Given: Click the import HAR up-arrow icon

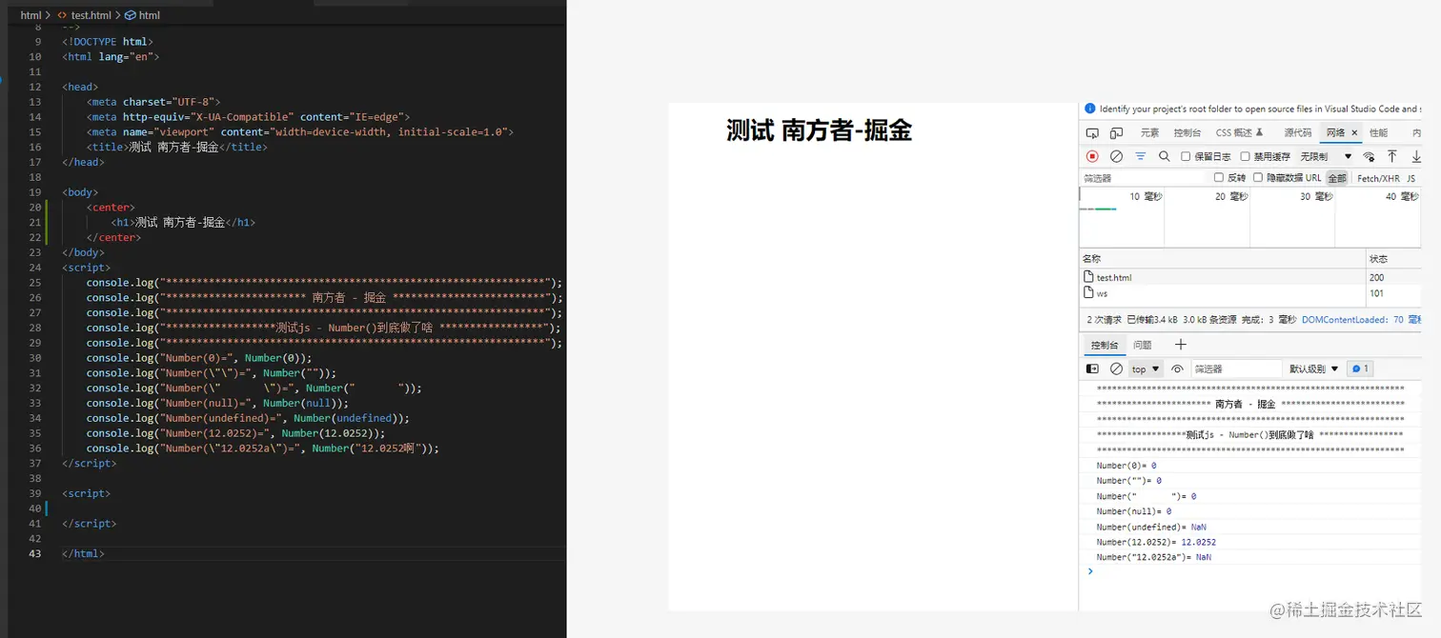Looking at the screenshot, I should click(x=1392, y=156).
